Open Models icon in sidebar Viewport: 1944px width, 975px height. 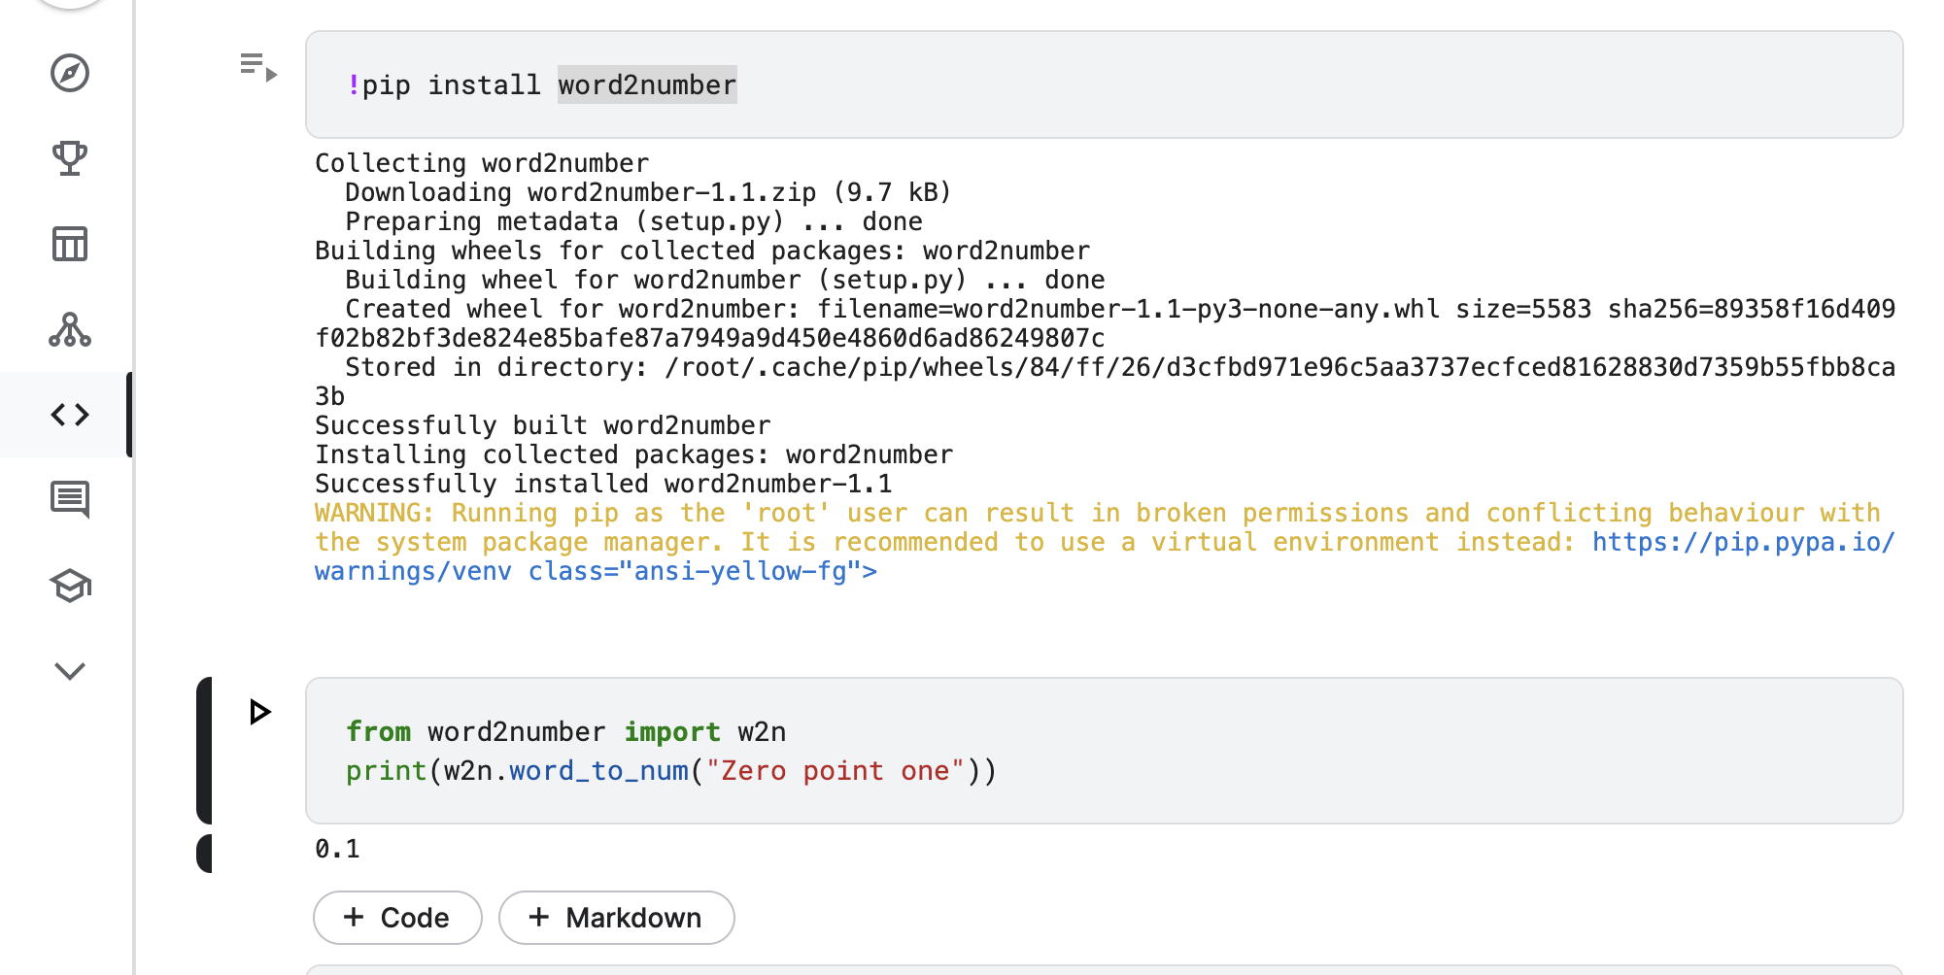click(x=70, y=329)
